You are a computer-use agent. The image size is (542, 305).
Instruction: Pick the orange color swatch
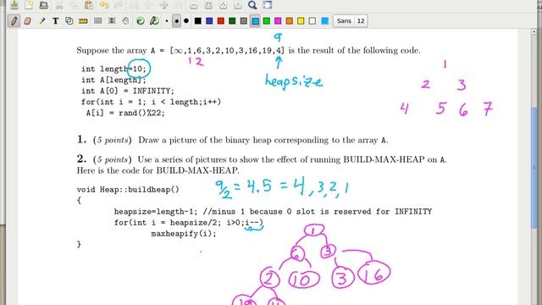click(290, 21)
